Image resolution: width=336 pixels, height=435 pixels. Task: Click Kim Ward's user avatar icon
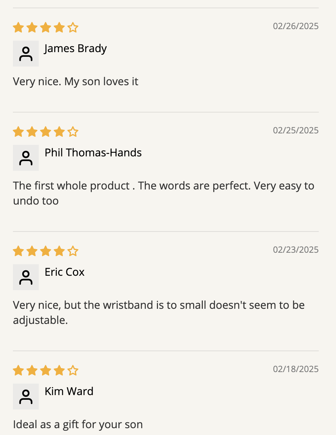click(x=26, y=397)
